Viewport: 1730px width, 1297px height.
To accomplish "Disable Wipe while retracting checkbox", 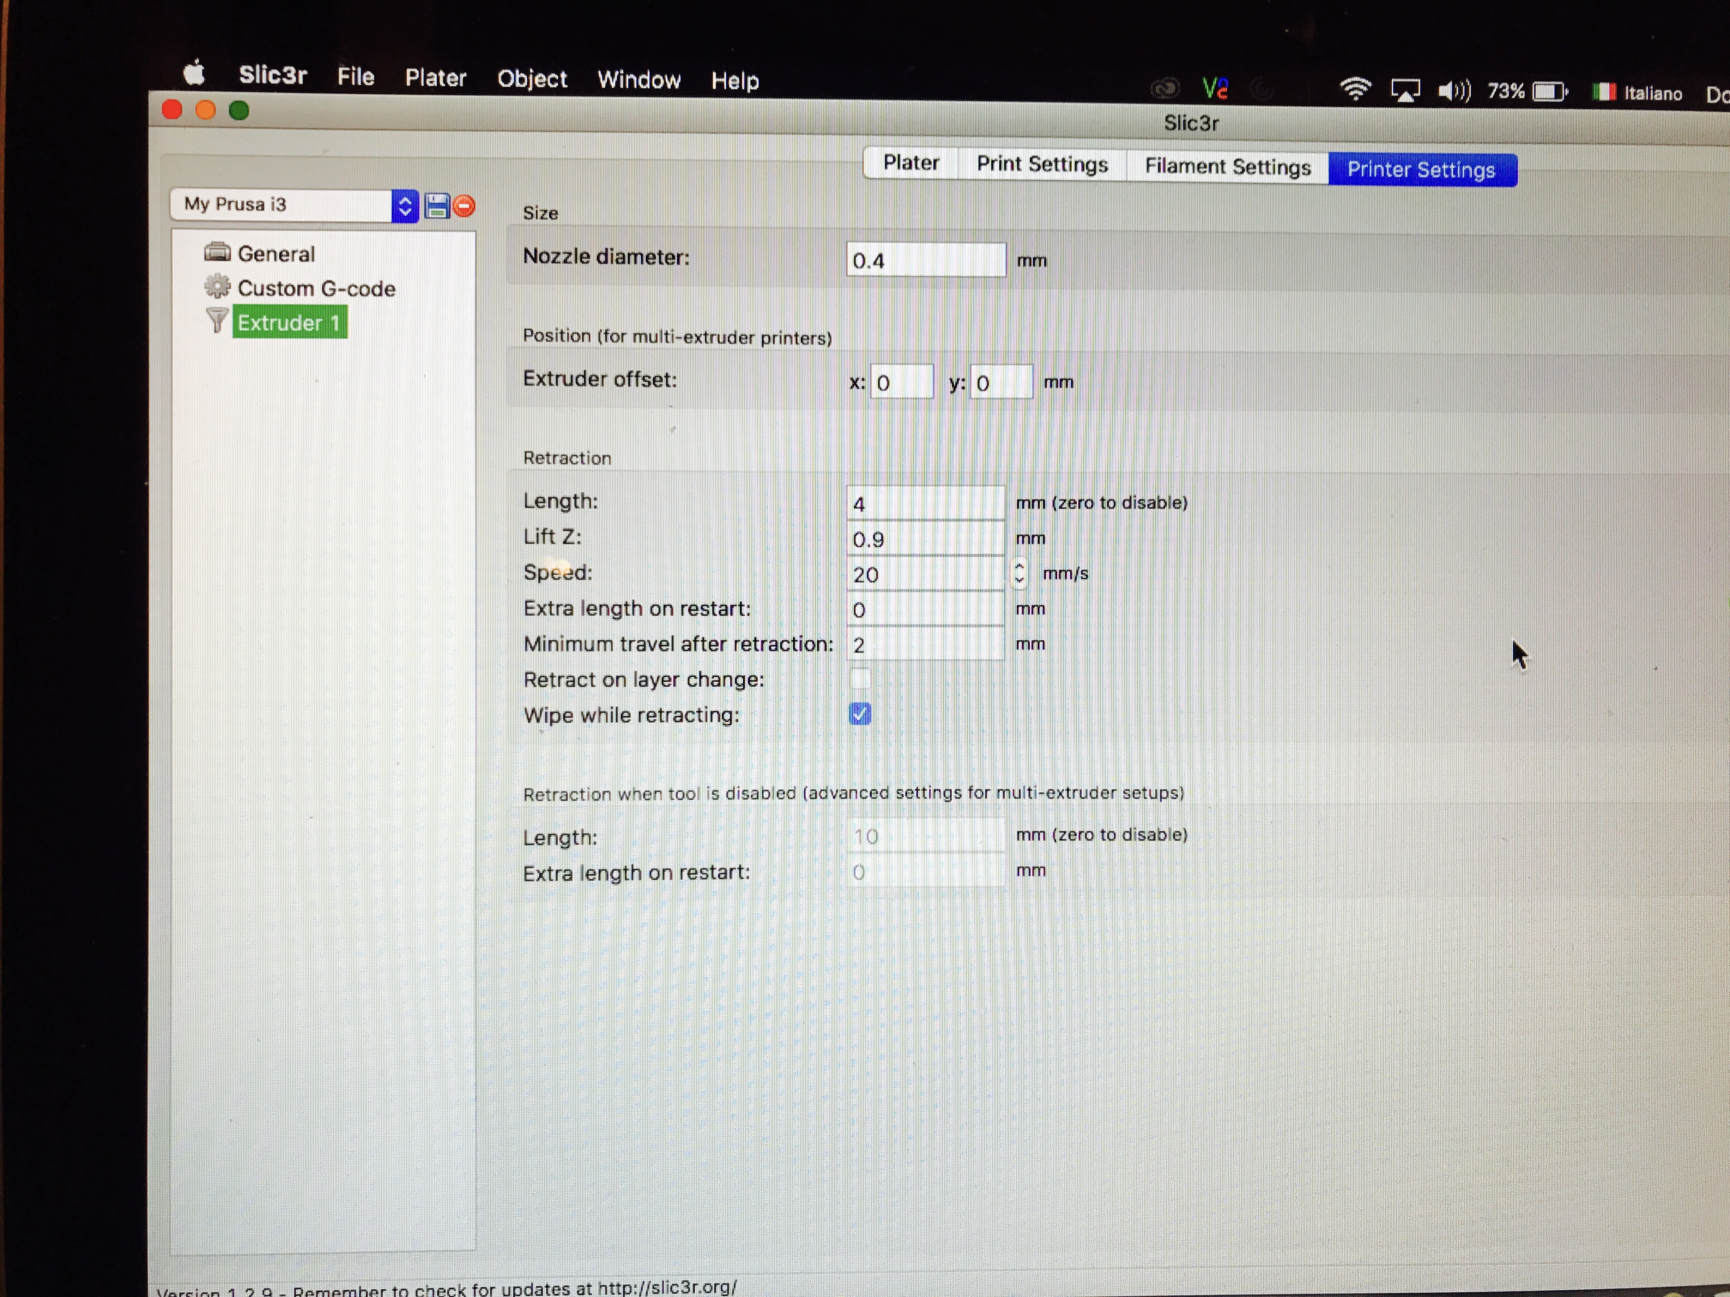I will pos(859,714).
